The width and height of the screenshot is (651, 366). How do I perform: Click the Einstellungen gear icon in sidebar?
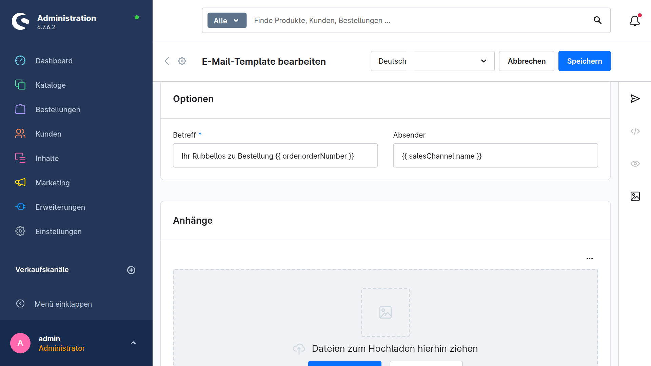pos(20,231)
